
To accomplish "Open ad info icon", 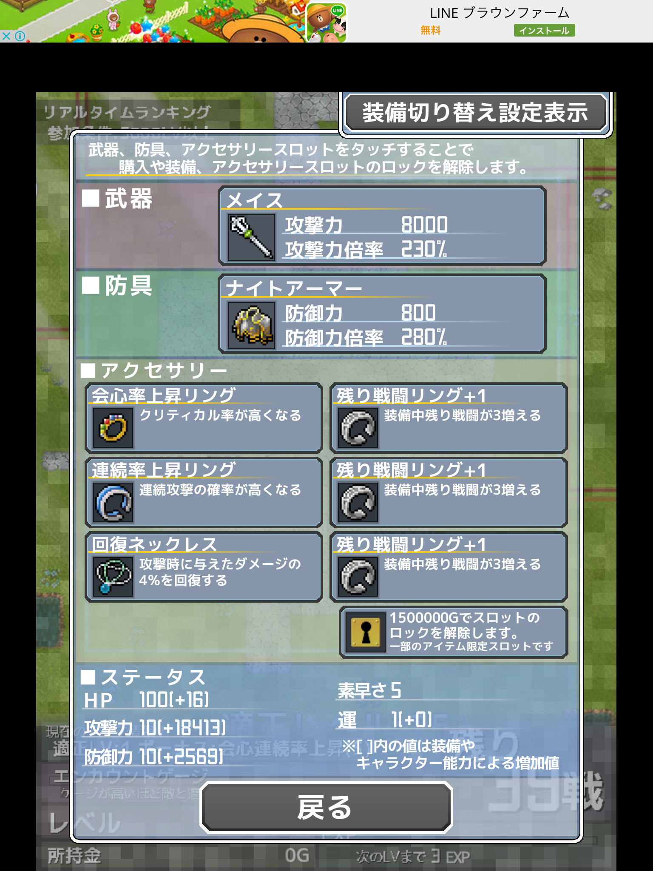I will (20, 36).
